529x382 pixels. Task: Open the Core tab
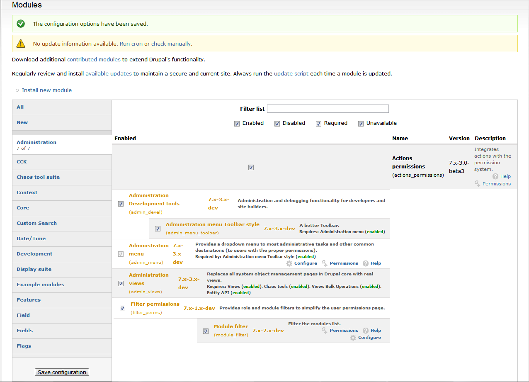62,208
